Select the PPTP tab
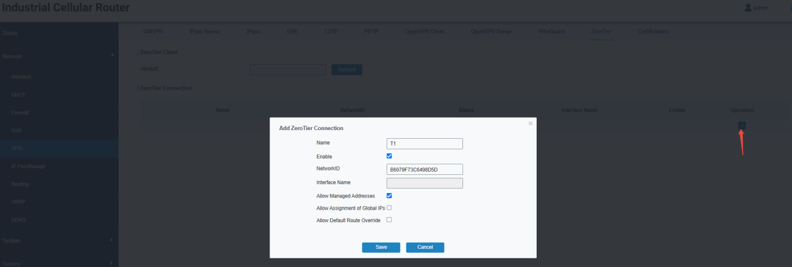This screenshot has height=267, width=792. tap(371, 31)
